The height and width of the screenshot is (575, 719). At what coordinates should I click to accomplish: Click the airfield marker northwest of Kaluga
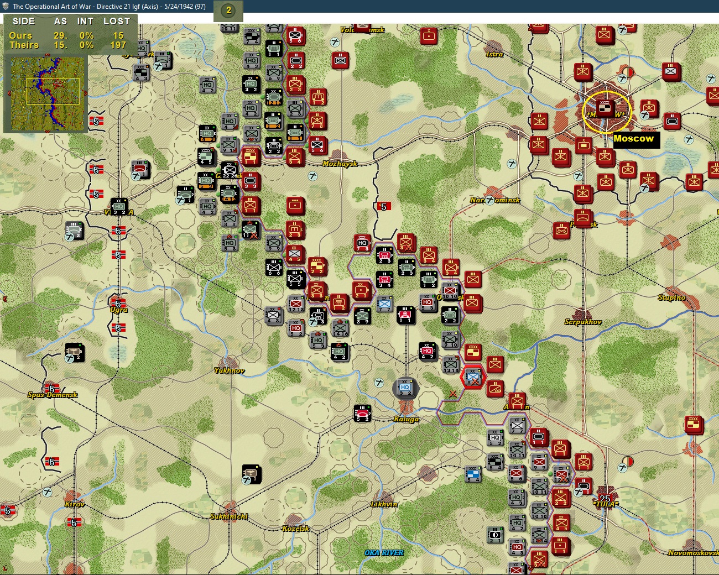click(x=379, y=383)
